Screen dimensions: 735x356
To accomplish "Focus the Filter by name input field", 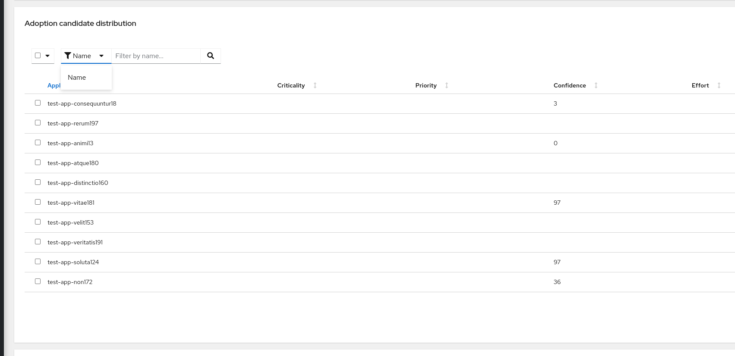I will [x=156, y=56].
